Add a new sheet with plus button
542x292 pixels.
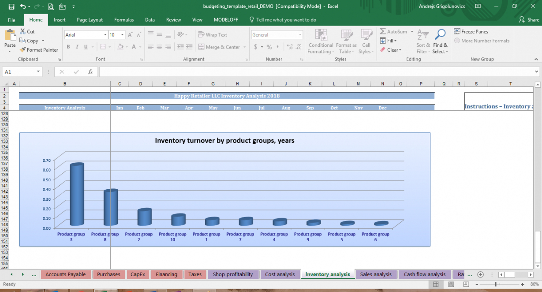[x=480, y=274]
